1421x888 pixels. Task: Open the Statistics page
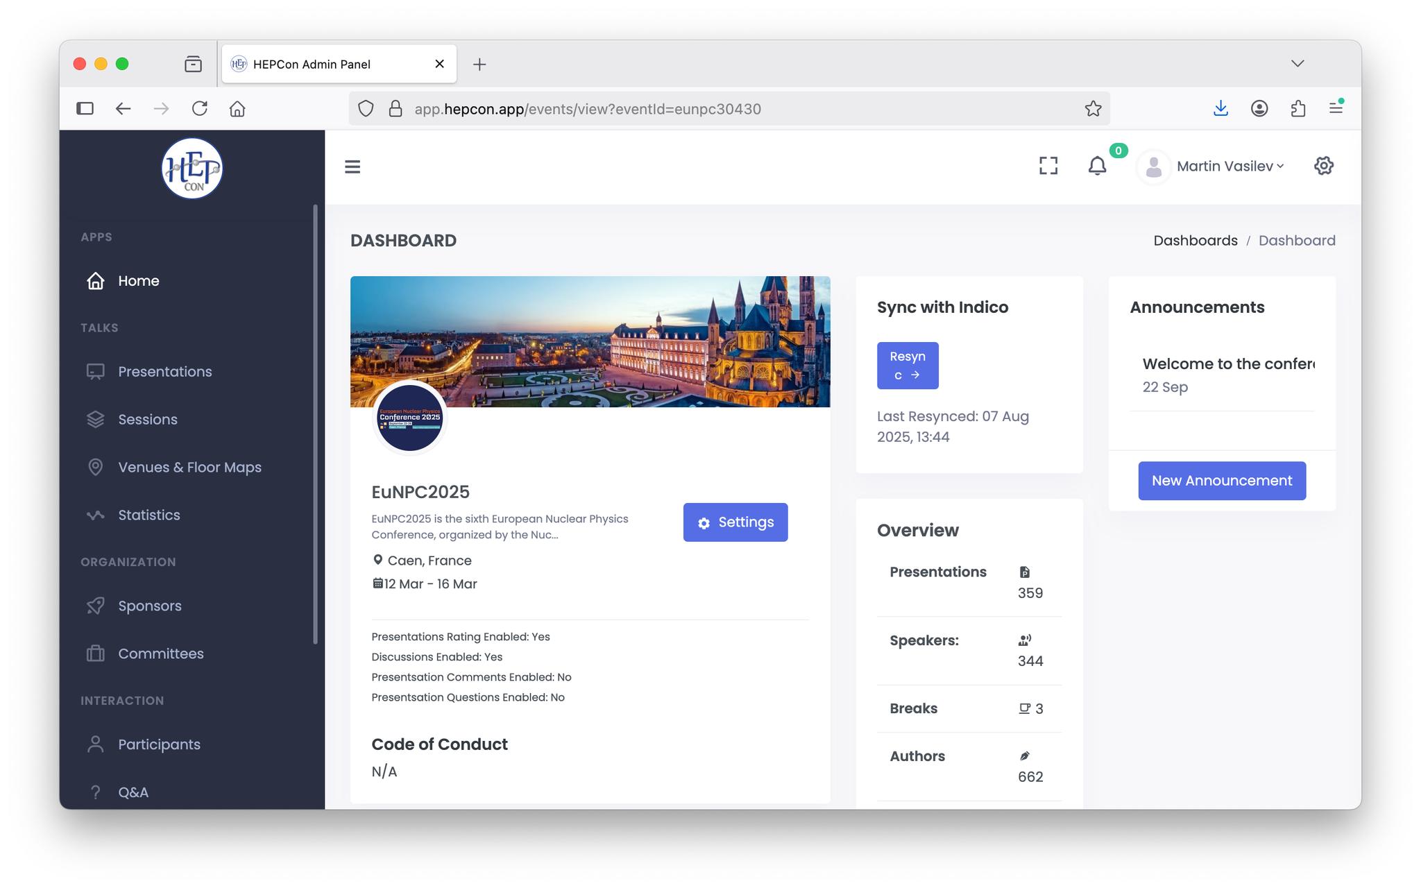tap(148, 515)
